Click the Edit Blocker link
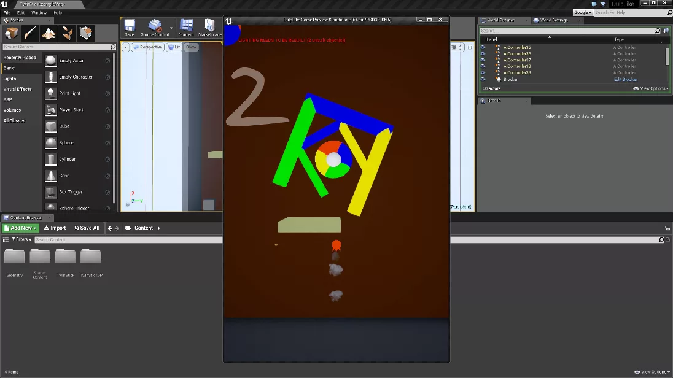 625,79
